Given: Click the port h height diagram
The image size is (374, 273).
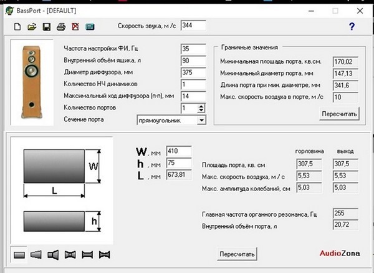Looking at the screenshot, I should tap(62, 221).
